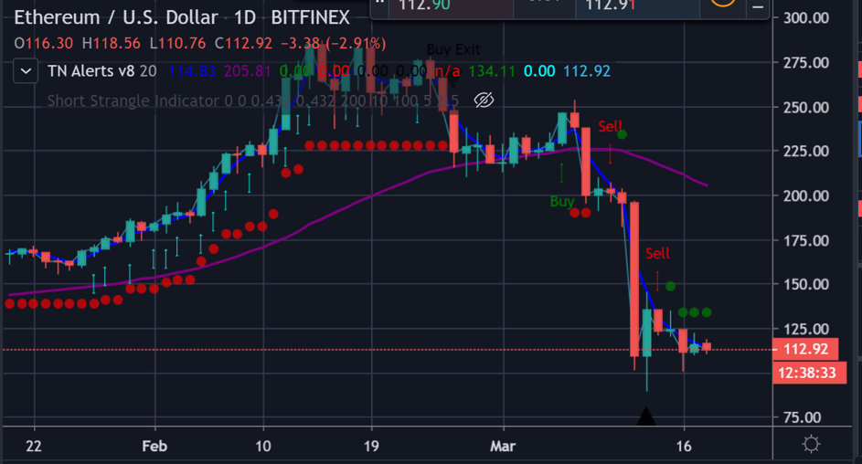Image resolution: width=862 pixels, height=464 pixels.
Task: Click the upper red Sell signal label
Action: (610, 125)
